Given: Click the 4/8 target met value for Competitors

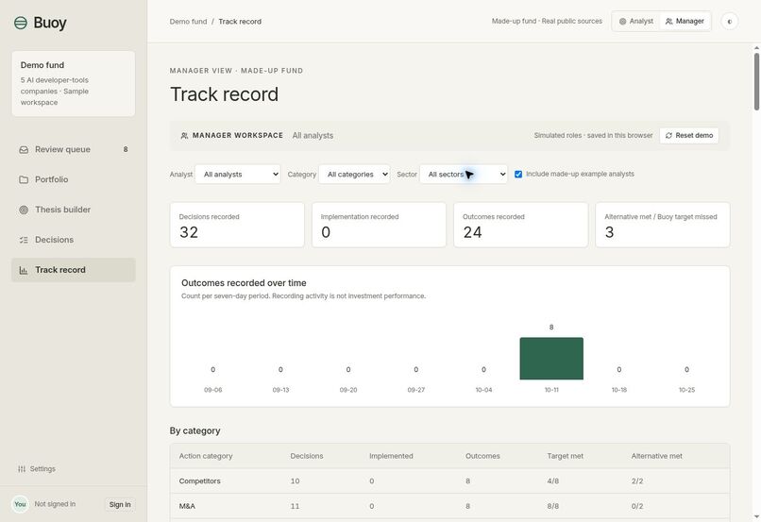Looking at the screenshot, I should pyautogui.click(x=552, y=481).
